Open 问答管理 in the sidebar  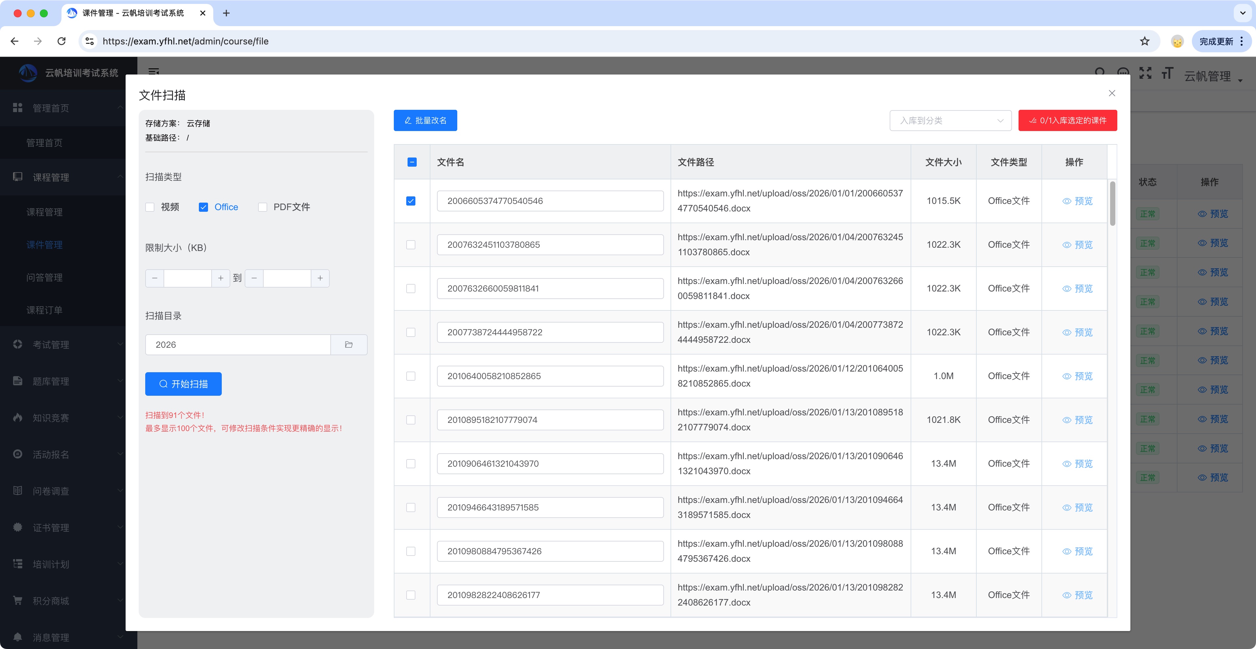tap(44, 277)
